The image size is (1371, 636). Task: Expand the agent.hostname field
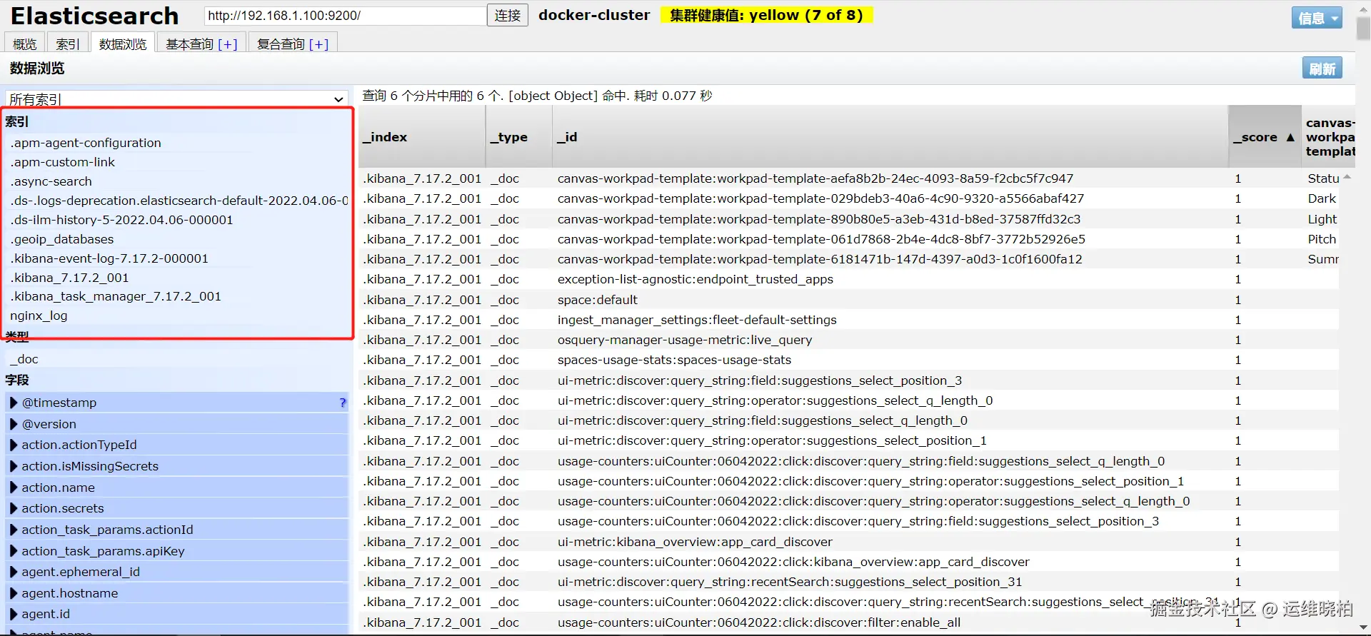tap(14, 593)
